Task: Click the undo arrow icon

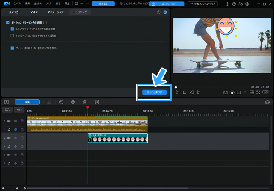Action: 82,3
